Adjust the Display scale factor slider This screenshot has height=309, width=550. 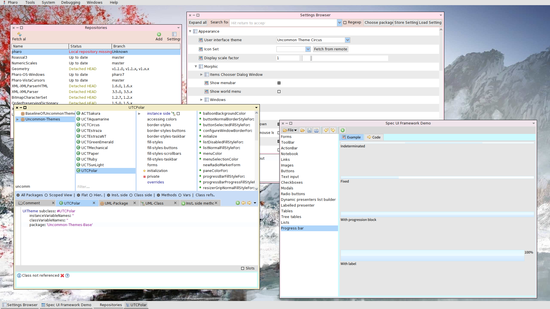coord(311,58)
